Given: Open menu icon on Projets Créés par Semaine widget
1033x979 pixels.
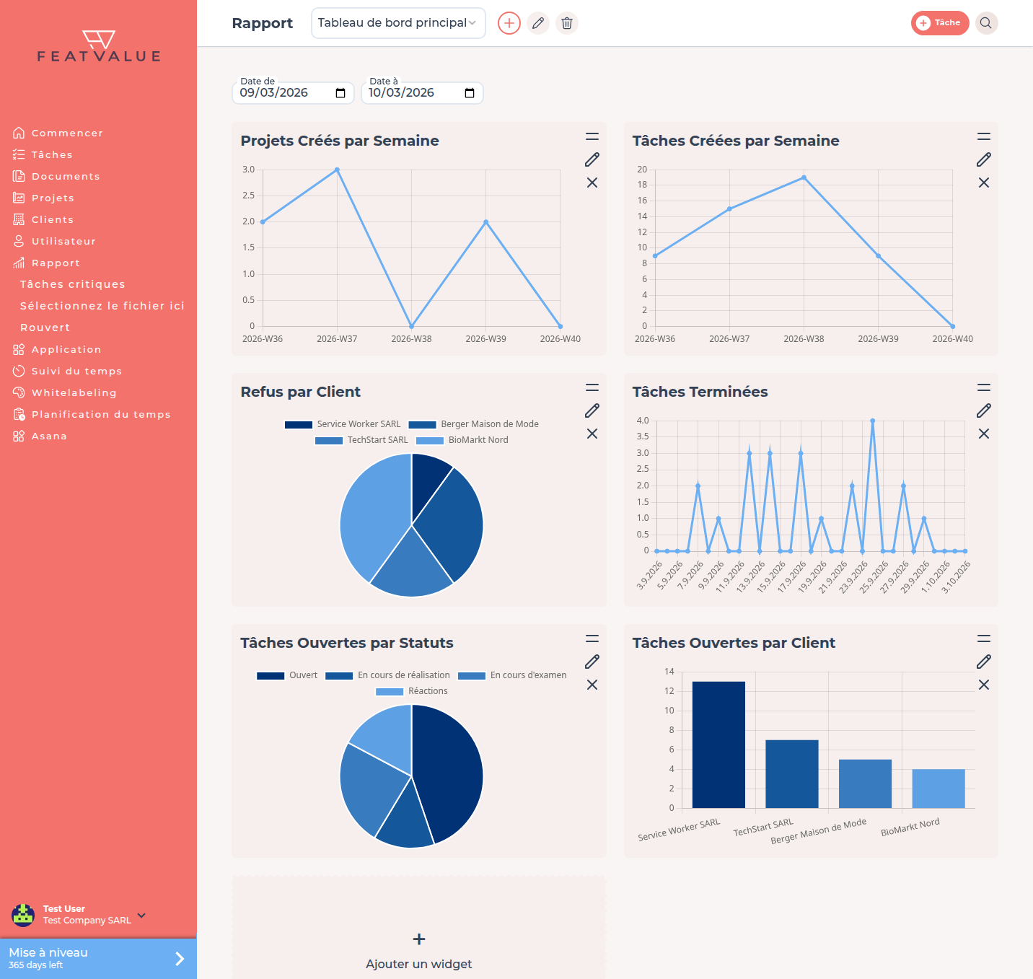Looking at the screenshot, I should pos(592,136).
